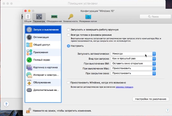The height and width of the screenshot is (116, 172).
Task: Choose Всегда готова в фоновом режиме
Action: pos(69,35)
